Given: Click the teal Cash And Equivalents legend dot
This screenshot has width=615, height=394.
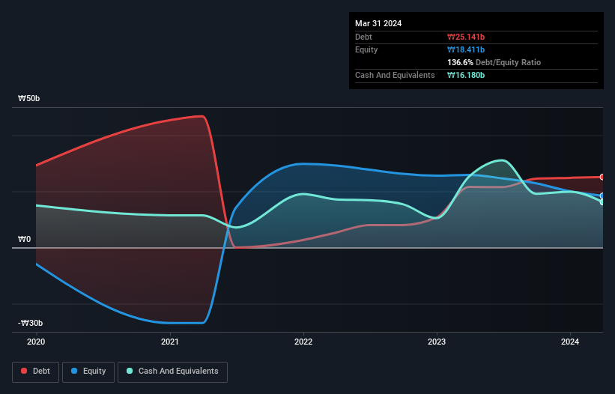Looking at the screenshot, I should pos(130,371).
